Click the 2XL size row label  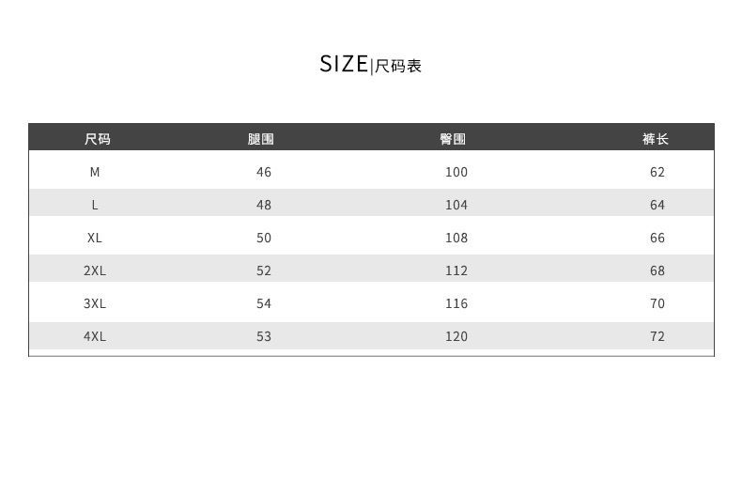coord(95,270)
